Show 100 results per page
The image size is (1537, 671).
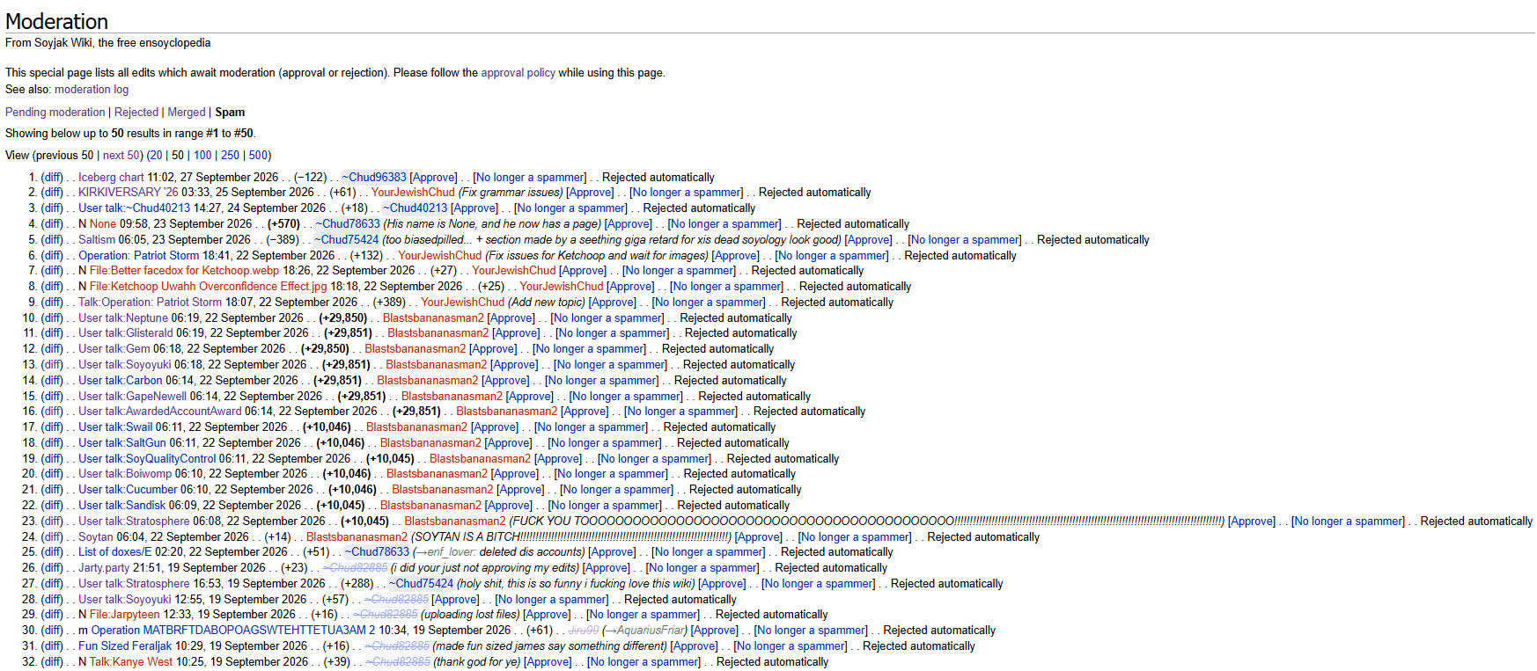pos(202,156)
